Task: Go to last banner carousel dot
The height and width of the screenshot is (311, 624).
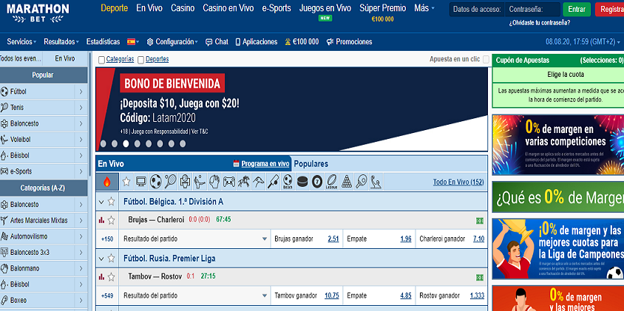Action: pyautogui.click(x=183, y=143)
